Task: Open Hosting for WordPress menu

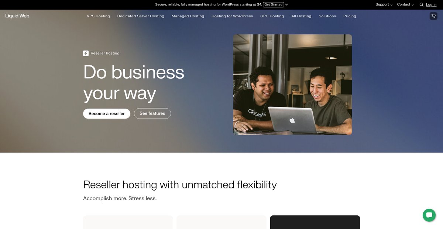Action: [x=232, y=16]
